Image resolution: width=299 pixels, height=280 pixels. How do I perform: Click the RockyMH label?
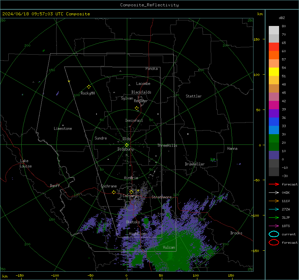88,93
